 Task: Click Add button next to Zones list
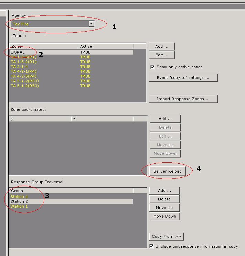(x=162, y=46)
